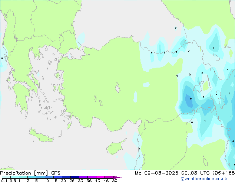This screenshot has width=235, height=182.
Task: Click the 'GFS' model label
Action: click(56, 173)
